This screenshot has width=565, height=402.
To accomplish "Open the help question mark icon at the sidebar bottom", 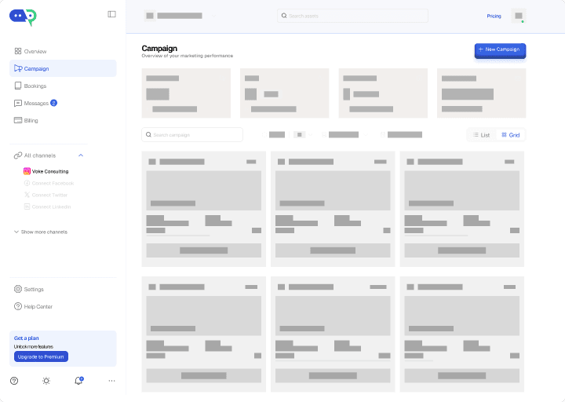I will [x=14, y=381].
